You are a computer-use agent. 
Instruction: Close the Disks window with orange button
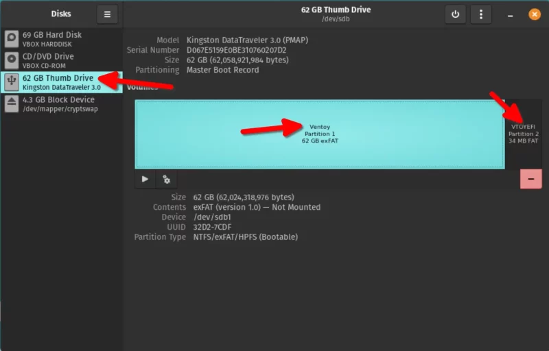click(x=535, y=14)
